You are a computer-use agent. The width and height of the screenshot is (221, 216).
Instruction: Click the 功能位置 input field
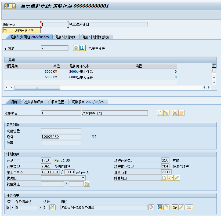coord(61,131)
